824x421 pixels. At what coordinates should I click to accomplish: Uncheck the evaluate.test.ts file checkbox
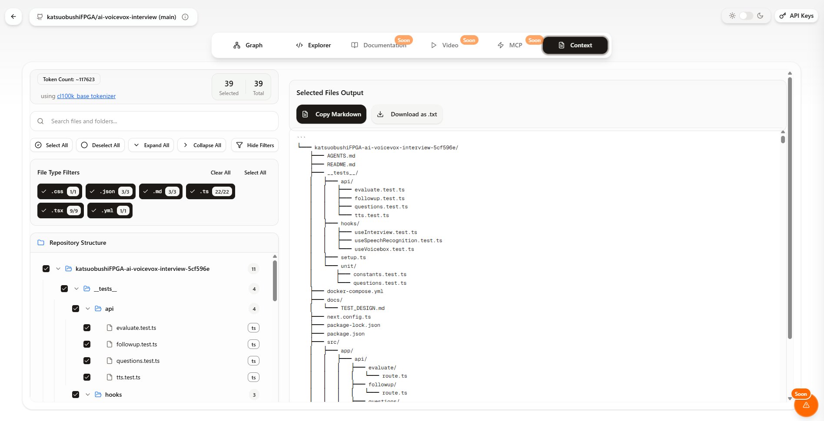(87, 328)
